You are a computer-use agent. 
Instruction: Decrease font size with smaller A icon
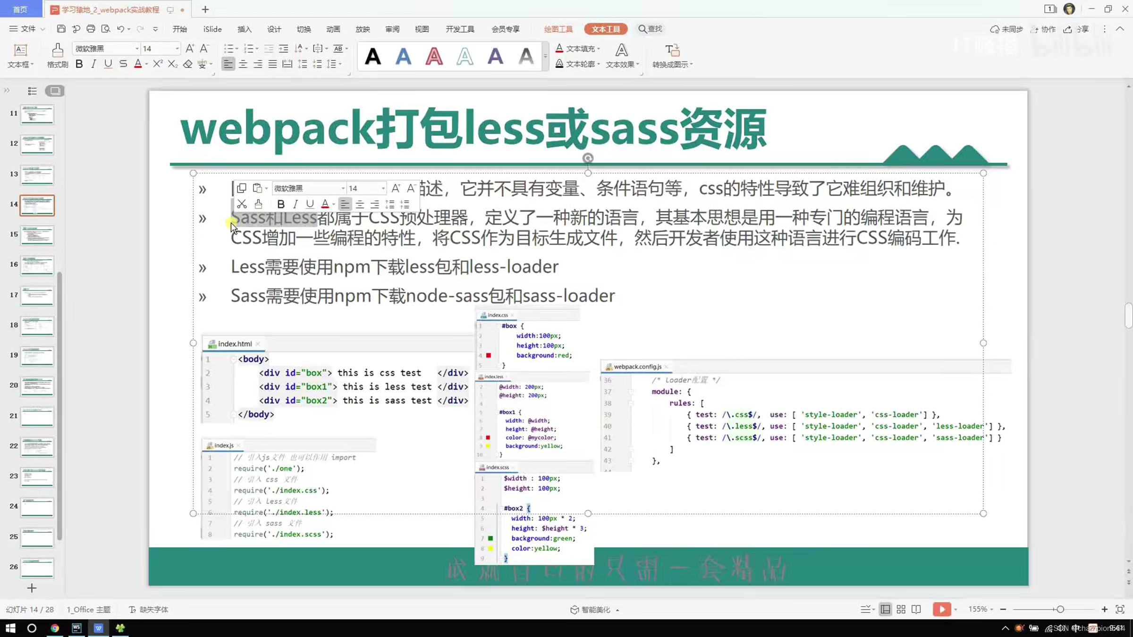coord(204,48)
